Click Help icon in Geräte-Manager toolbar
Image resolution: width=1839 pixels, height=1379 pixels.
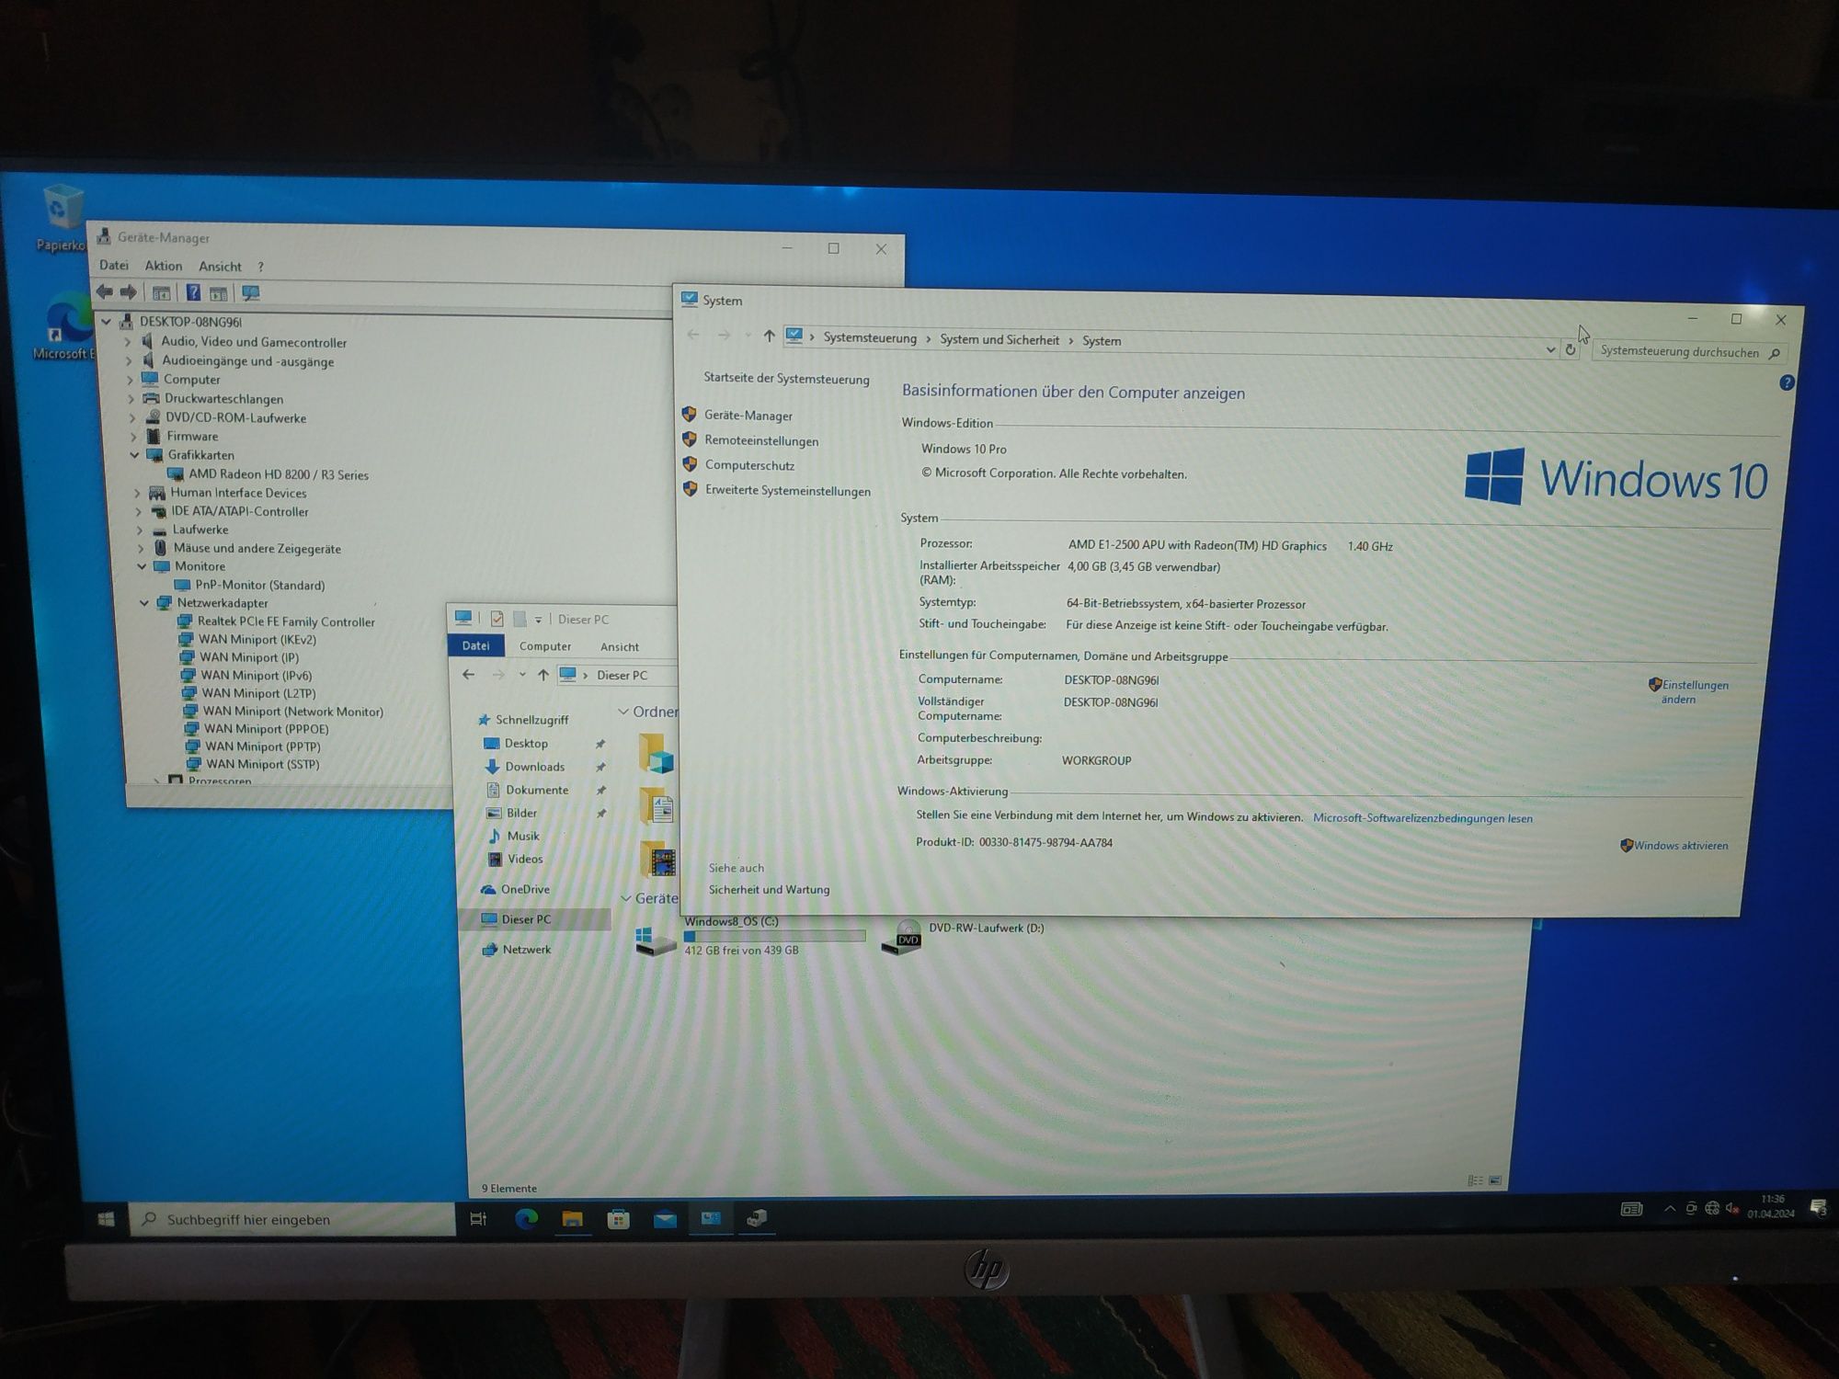pos(193,292)
